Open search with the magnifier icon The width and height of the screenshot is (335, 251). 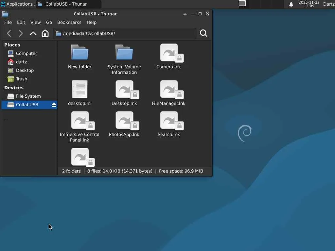(x=203, y=33)
